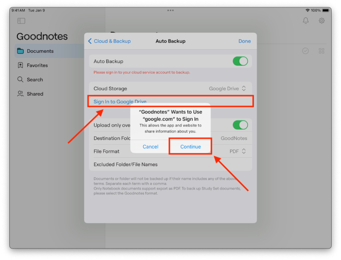Collapse the sidebar with the panel icon
341x260 pixels.
[x=21, y=20]
